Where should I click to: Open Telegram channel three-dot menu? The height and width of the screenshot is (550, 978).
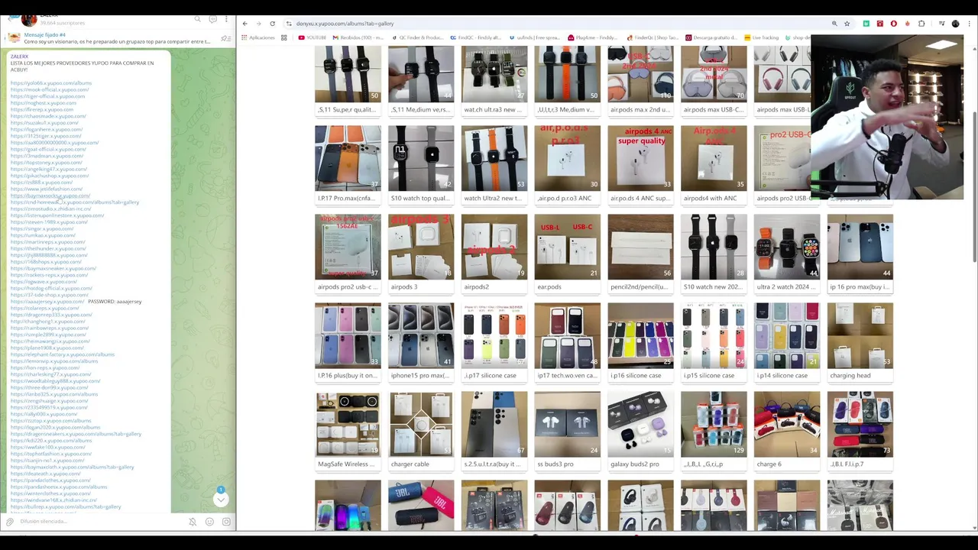click(227, 19)
